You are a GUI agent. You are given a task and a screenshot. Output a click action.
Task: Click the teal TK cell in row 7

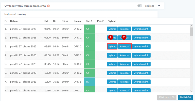pos(90,82)
